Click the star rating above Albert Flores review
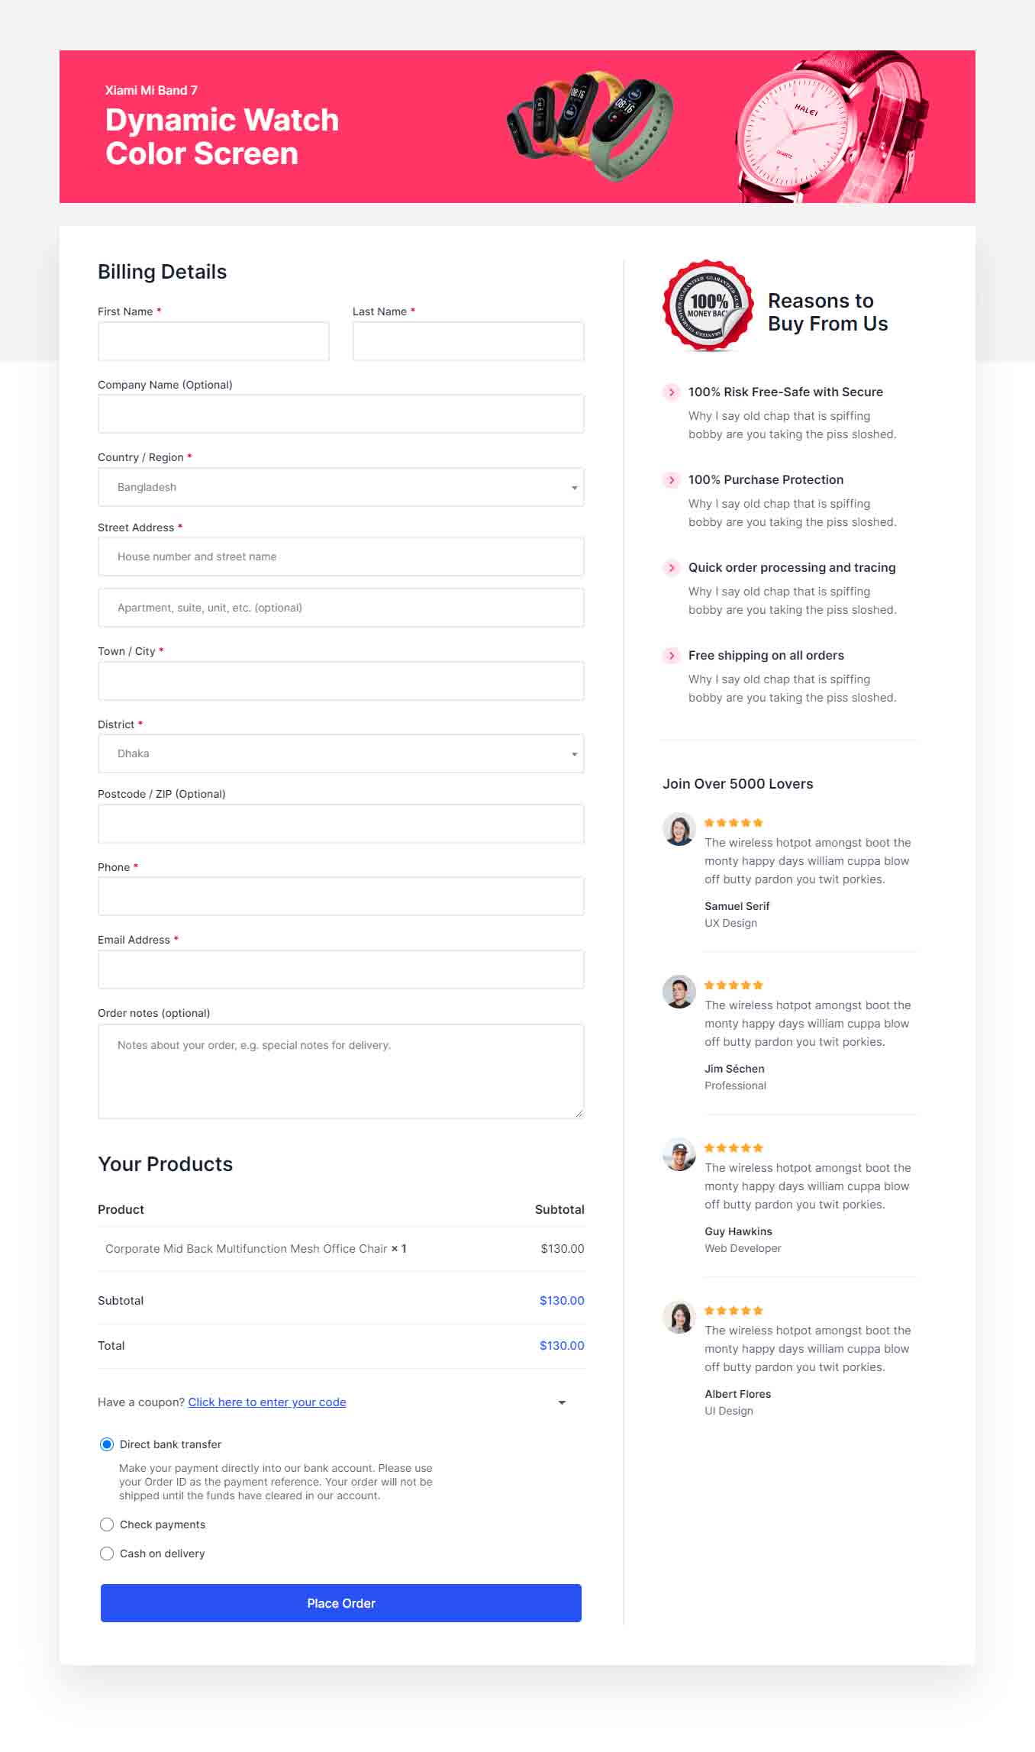1035x1752 pixels. click(x=734, y=1311)
